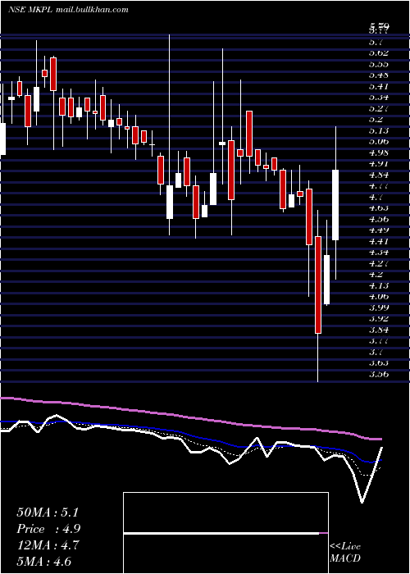The height and width of the screenshot is (574, 410).
Task: Click the 5MA : 4.6 readout
Action: [44, 562]
